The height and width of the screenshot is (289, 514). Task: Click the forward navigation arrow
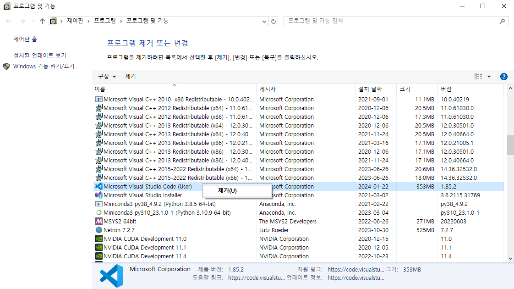click(x=22, y=21)
